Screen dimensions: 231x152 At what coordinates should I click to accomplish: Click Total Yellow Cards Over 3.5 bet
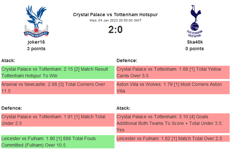pyautogui.click(x=173, y=72)
